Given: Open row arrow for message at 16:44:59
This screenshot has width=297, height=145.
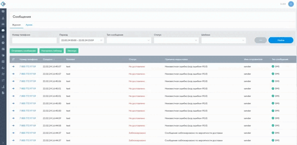Looking at the screenshot, I should 13,118.
